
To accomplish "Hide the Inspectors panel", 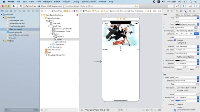I will (x=196, y=6).
